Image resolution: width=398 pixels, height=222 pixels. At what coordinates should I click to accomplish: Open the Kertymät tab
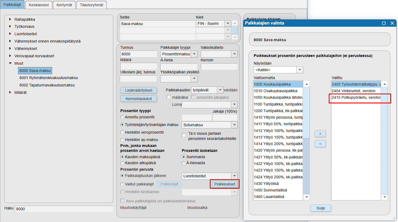click(64, 5)
